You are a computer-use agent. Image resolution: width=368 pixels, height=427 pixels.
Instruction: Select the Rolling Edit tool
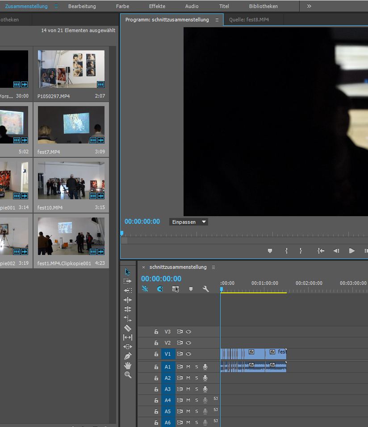128,309
